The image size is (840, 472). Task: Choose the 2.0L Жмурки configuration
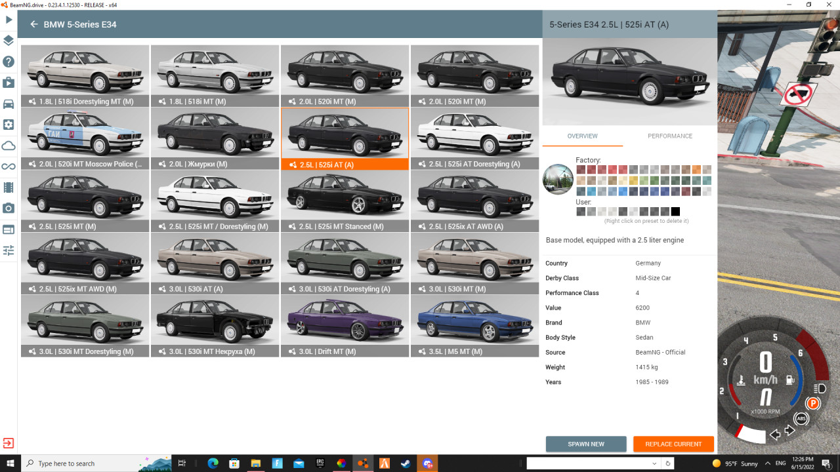[x=215, y=138]
